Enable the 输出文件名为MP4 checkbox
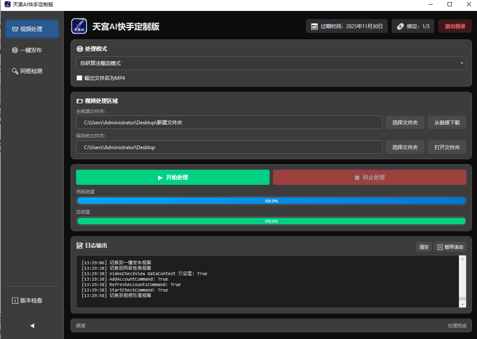Screen dimensions: 477x339 [x=79, y=78]
